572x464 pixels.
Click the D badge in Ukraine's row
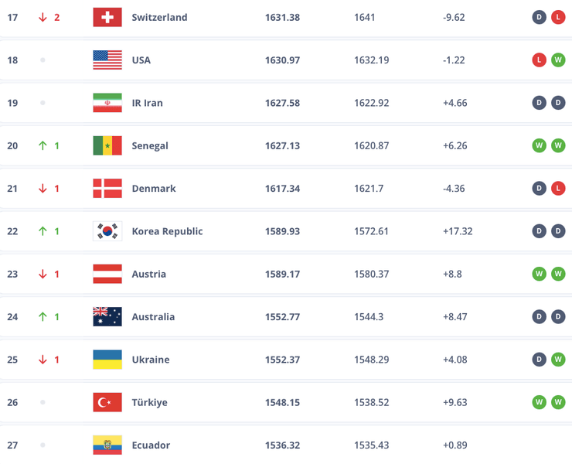[x=540, y=360]
